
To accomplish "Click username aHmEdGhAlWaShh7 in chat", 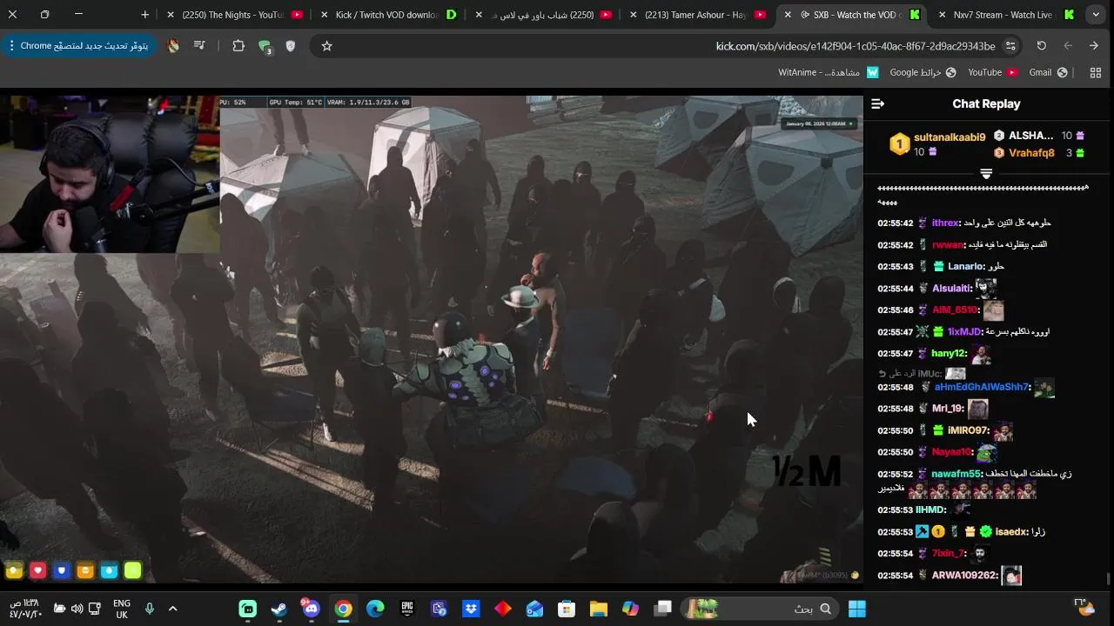I will [982, 387].
